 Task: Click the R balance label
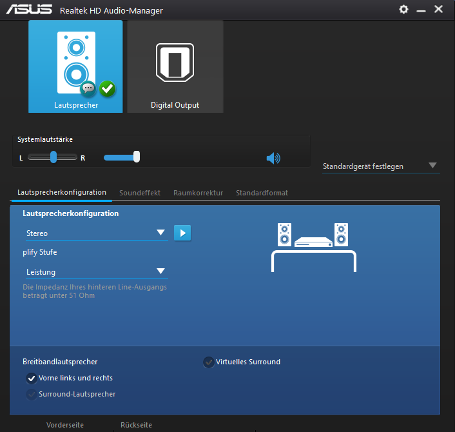pyautogui.click(x=83, y=158)
